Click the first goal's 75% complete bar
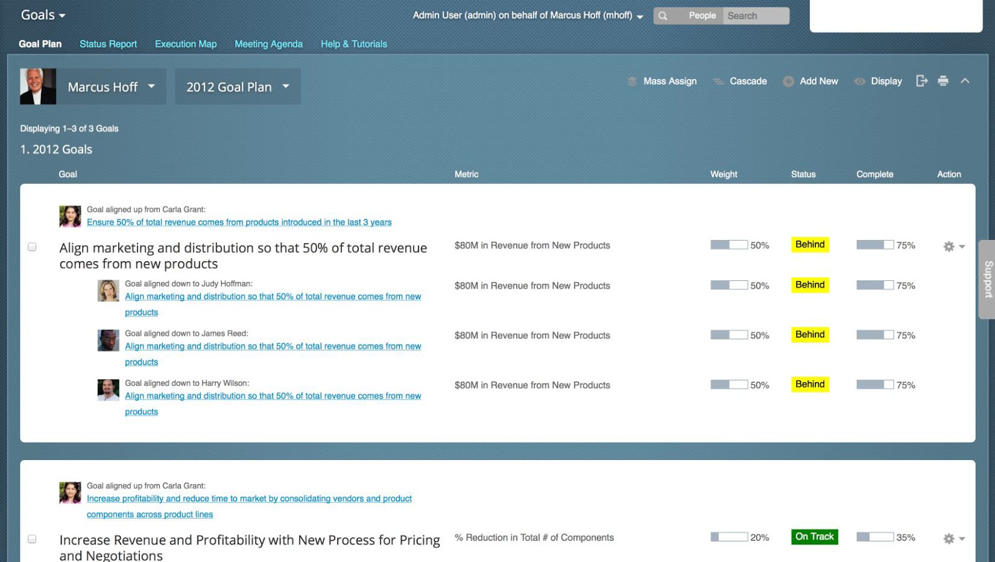The height and width of the screenshot is (562, 995). coord(874,245)
